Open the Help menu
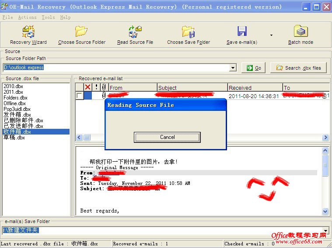 click(66, 17)
